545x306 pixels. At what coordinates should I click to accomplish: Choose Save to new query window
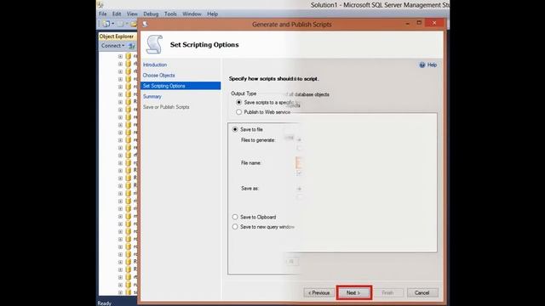pos(235,227)
